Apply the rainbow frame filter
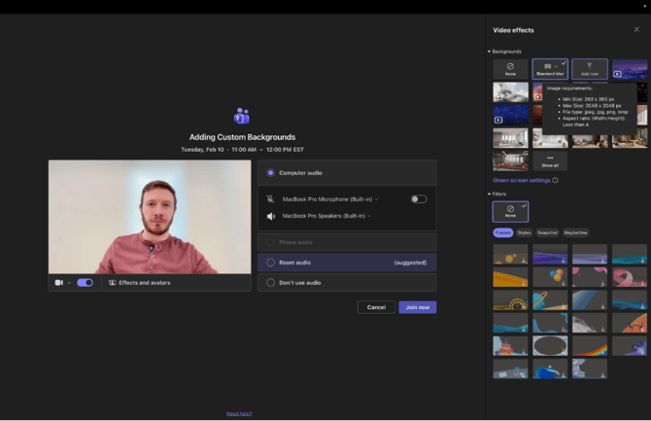651x421 pixels. coord(590,346)
